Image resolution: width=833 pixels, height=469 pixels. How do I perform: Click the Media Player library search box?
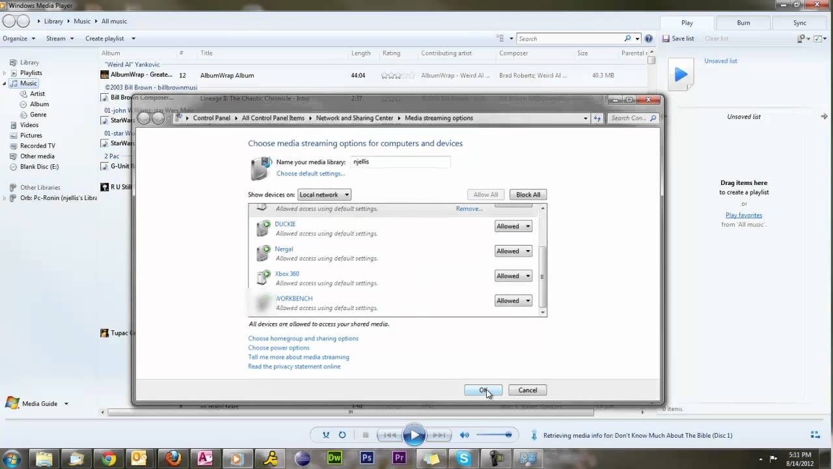pyautogui.click(x=571, y=38)
